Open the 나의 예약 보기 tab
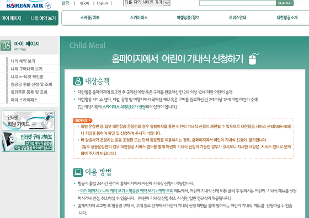The height and width of the screenshot is (218, 309). (43, 18)
